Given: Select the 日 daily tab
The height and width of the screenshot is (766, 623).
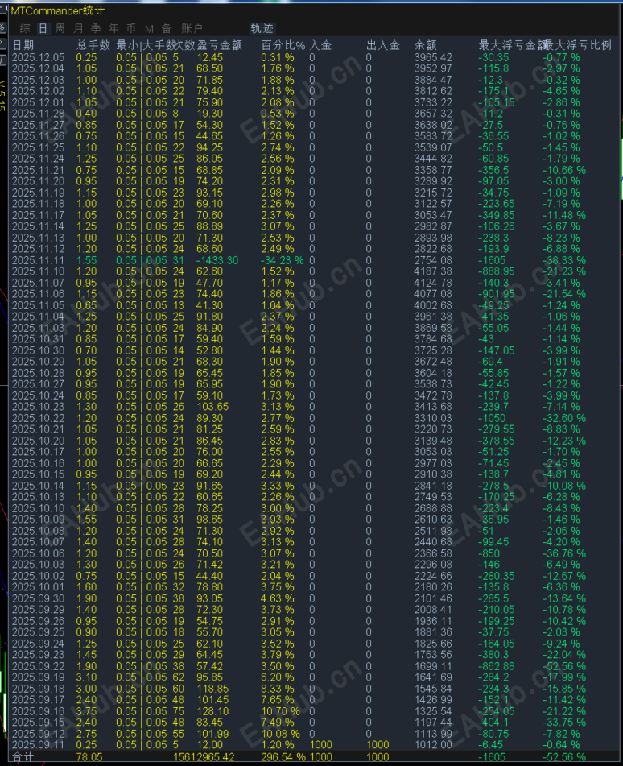Looking at the screenshot, I should (x=43, y=29).
